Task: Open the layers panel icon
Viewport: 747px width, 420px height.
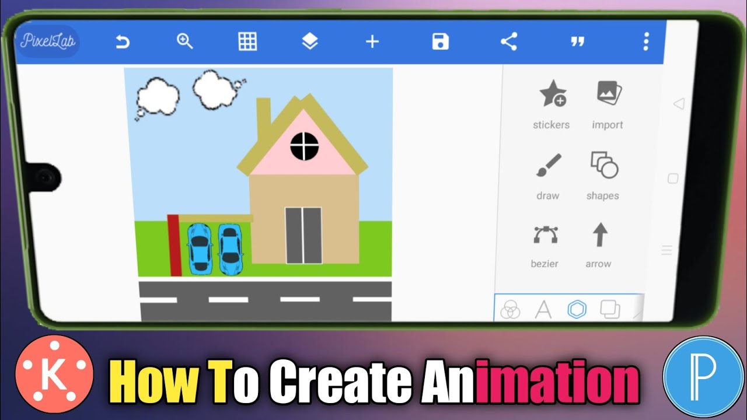Action: coord(310,41)
